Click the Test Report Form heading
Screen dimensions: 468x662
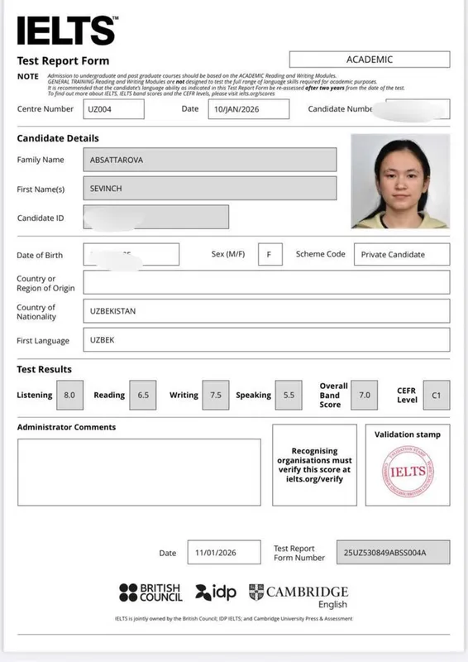(x=64, y=60)
